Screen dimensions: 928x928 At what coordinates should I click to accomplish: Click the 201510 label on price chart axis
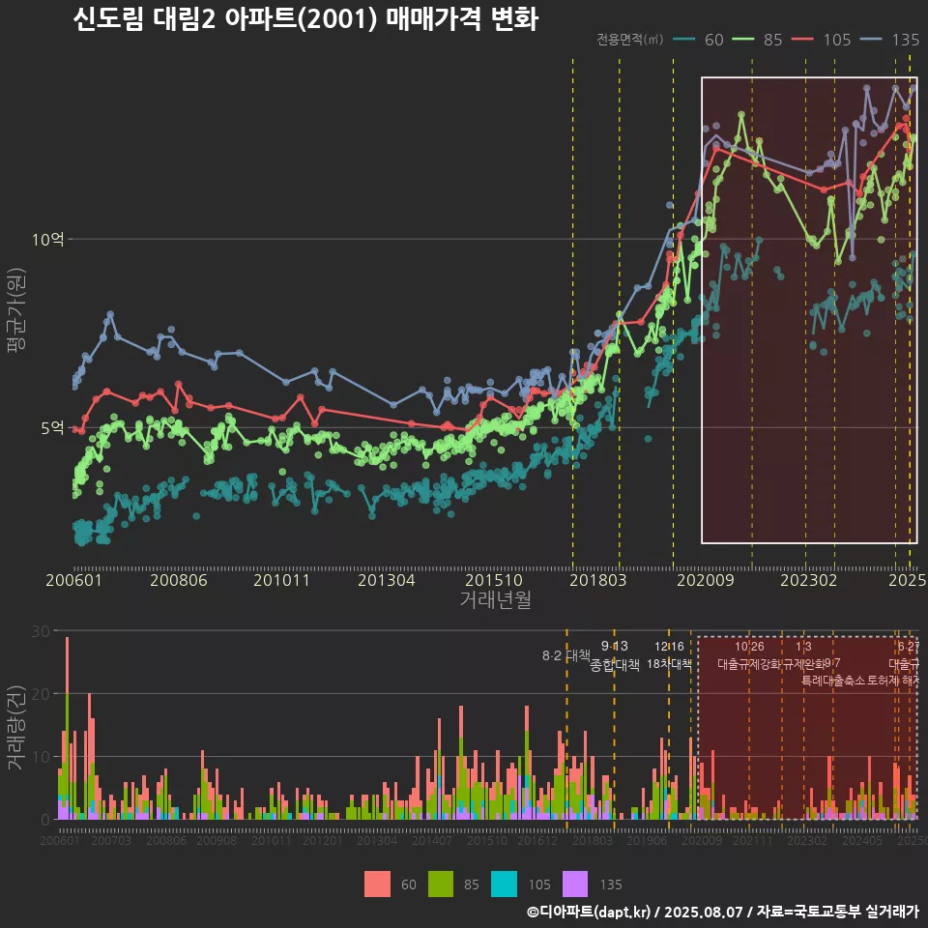coord(494,580)
